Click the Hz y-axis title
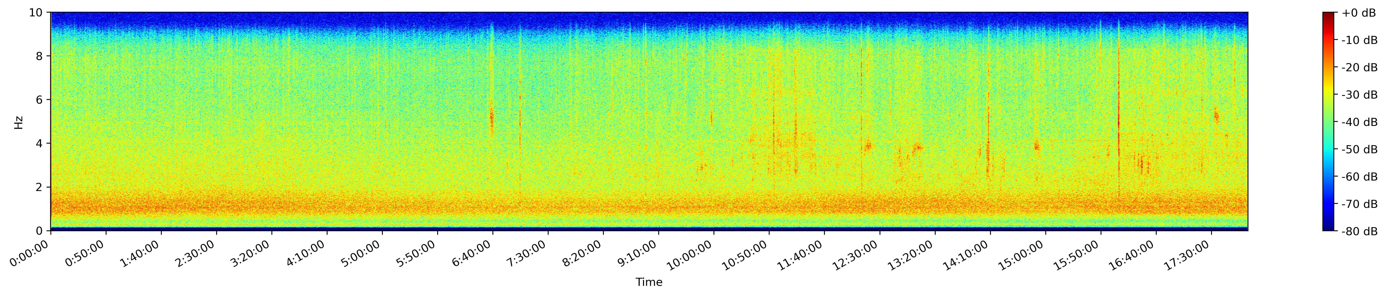This screenshot has height=296, width=1386. point(19,122)
